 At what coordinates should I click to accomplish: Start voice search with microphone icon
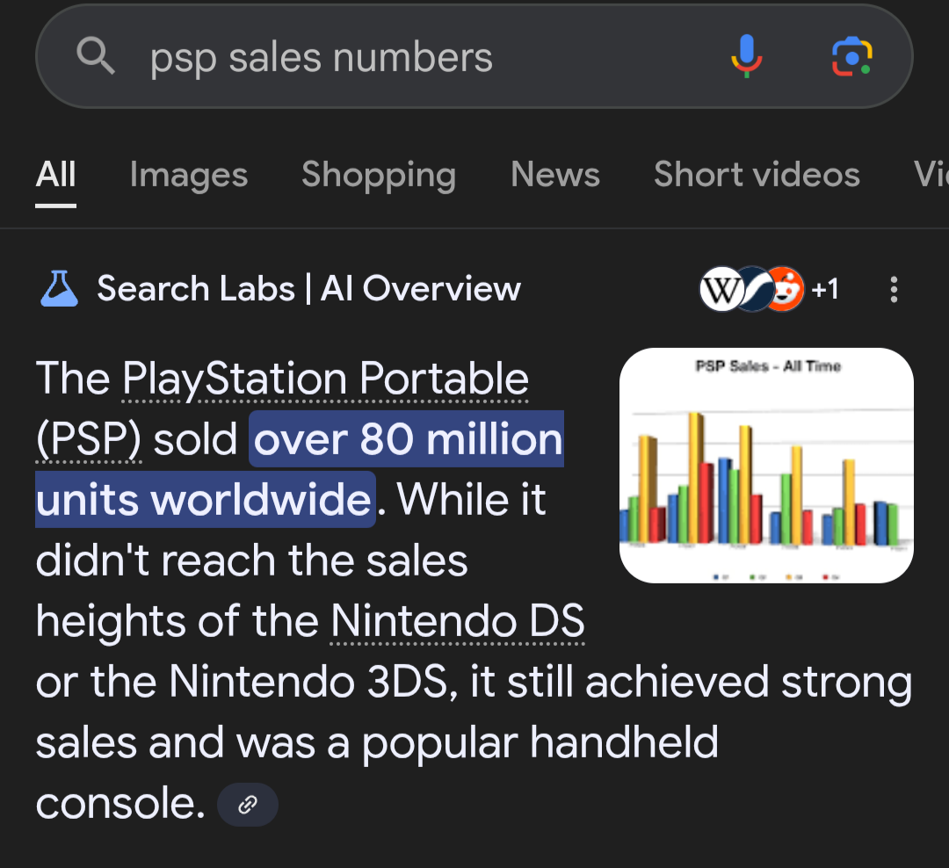tap(746, 55)
